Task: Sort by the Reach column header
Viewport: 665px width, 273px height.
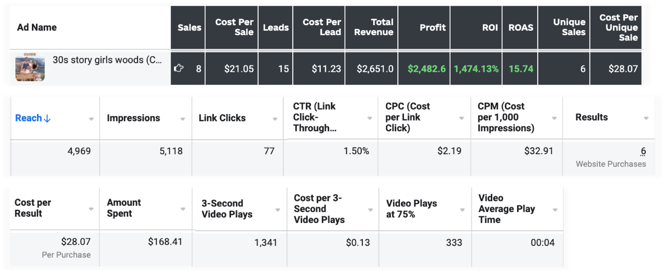Action: pos(29,118)
